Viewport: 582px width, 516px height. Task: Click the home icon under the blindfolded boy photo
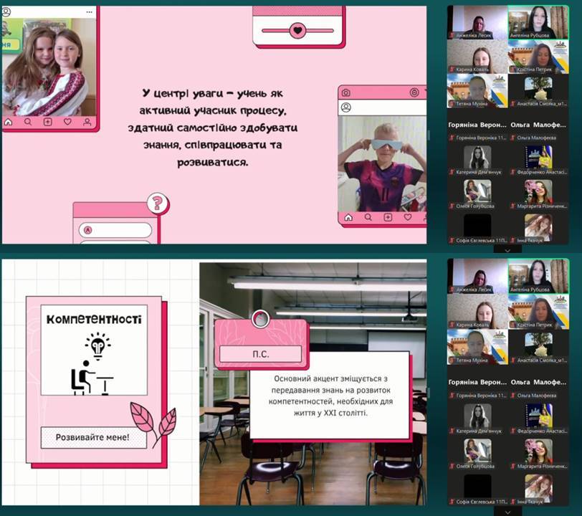point(348,217)
